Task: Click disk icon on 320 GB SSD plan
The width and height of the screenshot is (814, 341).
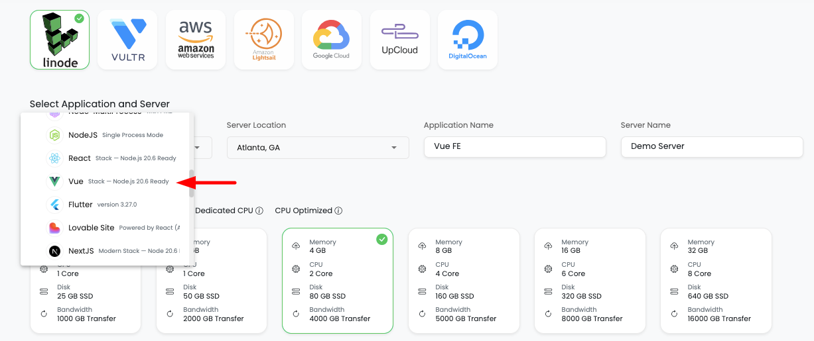Action: (x=548, y=291)
